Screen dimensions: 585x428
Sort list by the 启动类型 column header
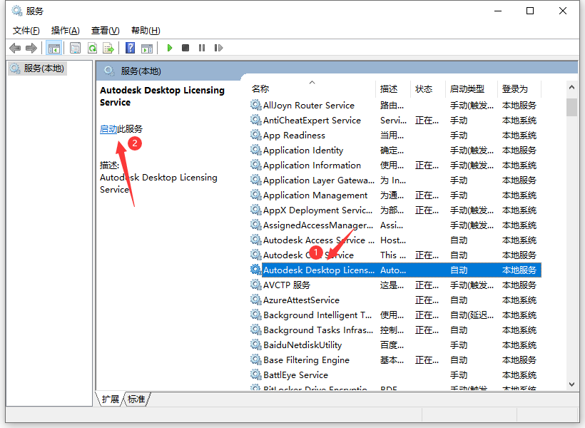pyautogui.click(x=467, y=89)
